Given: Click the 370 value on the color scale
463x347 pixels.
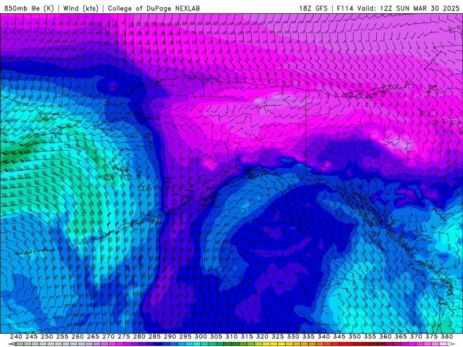Looking at the screenshot, I should click(x=416, y=337).
